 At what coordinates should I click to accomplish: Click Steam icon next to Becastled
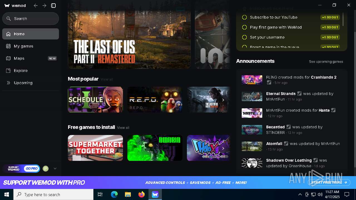(x=288, y=127)
